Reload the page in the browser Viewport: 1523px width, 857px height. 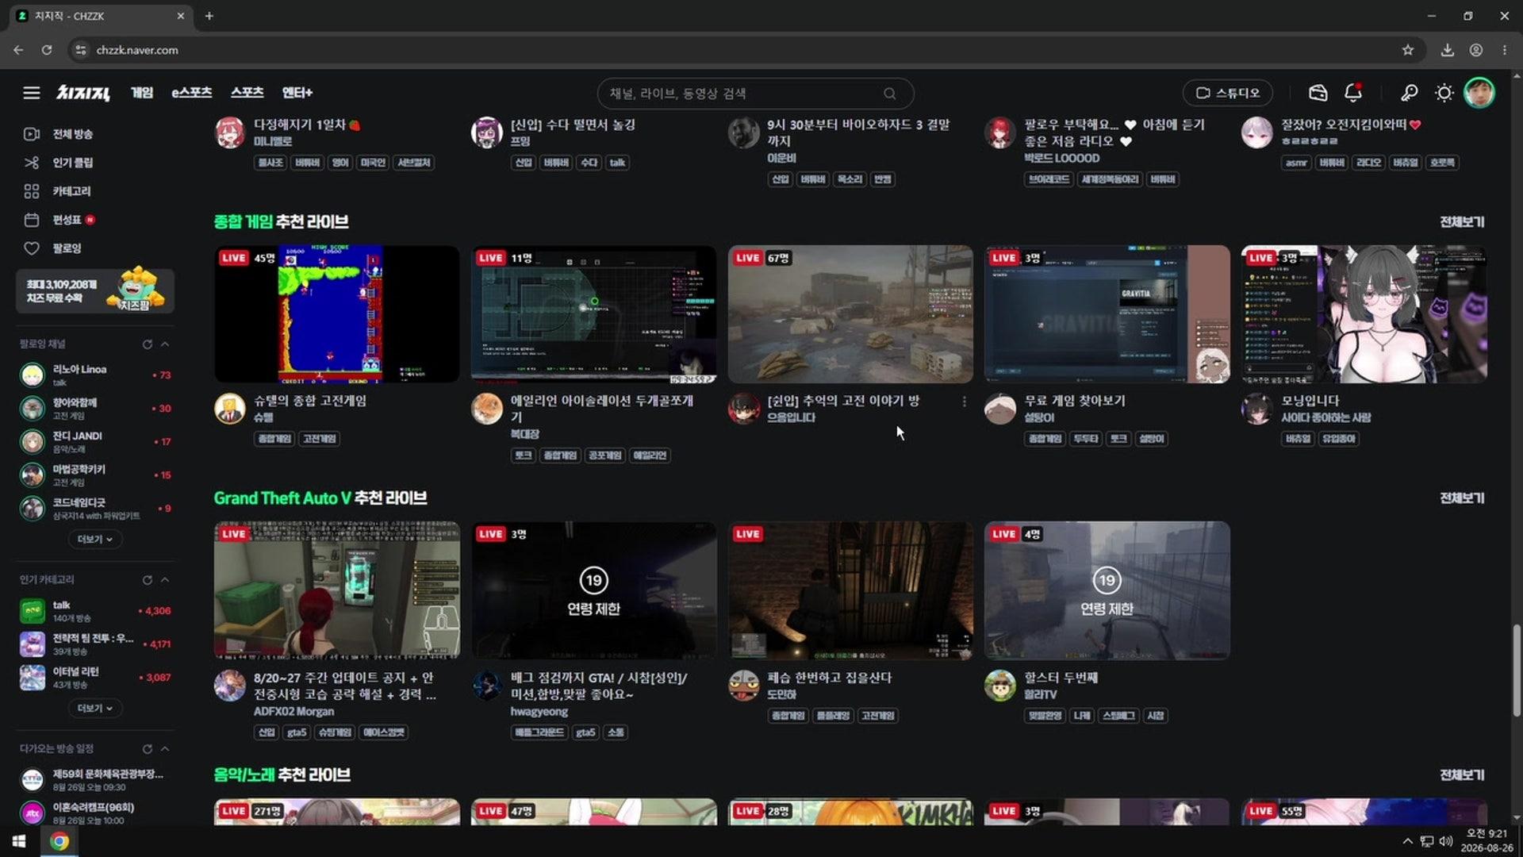pyautogui.click(x=47, y=50)
